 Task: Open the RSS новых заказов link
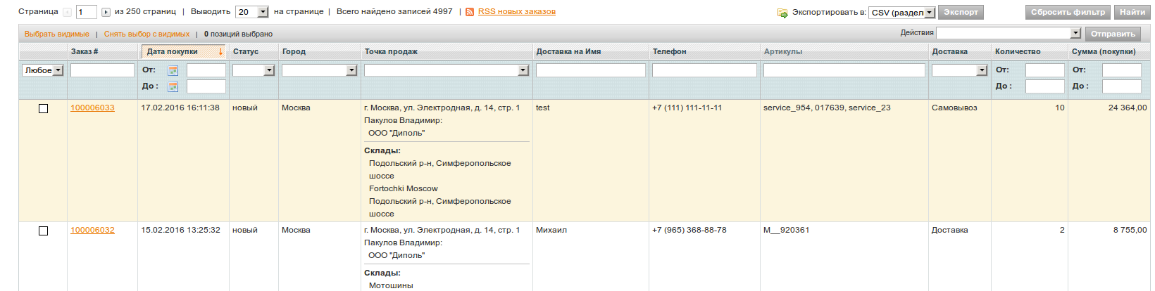point(517,12)
